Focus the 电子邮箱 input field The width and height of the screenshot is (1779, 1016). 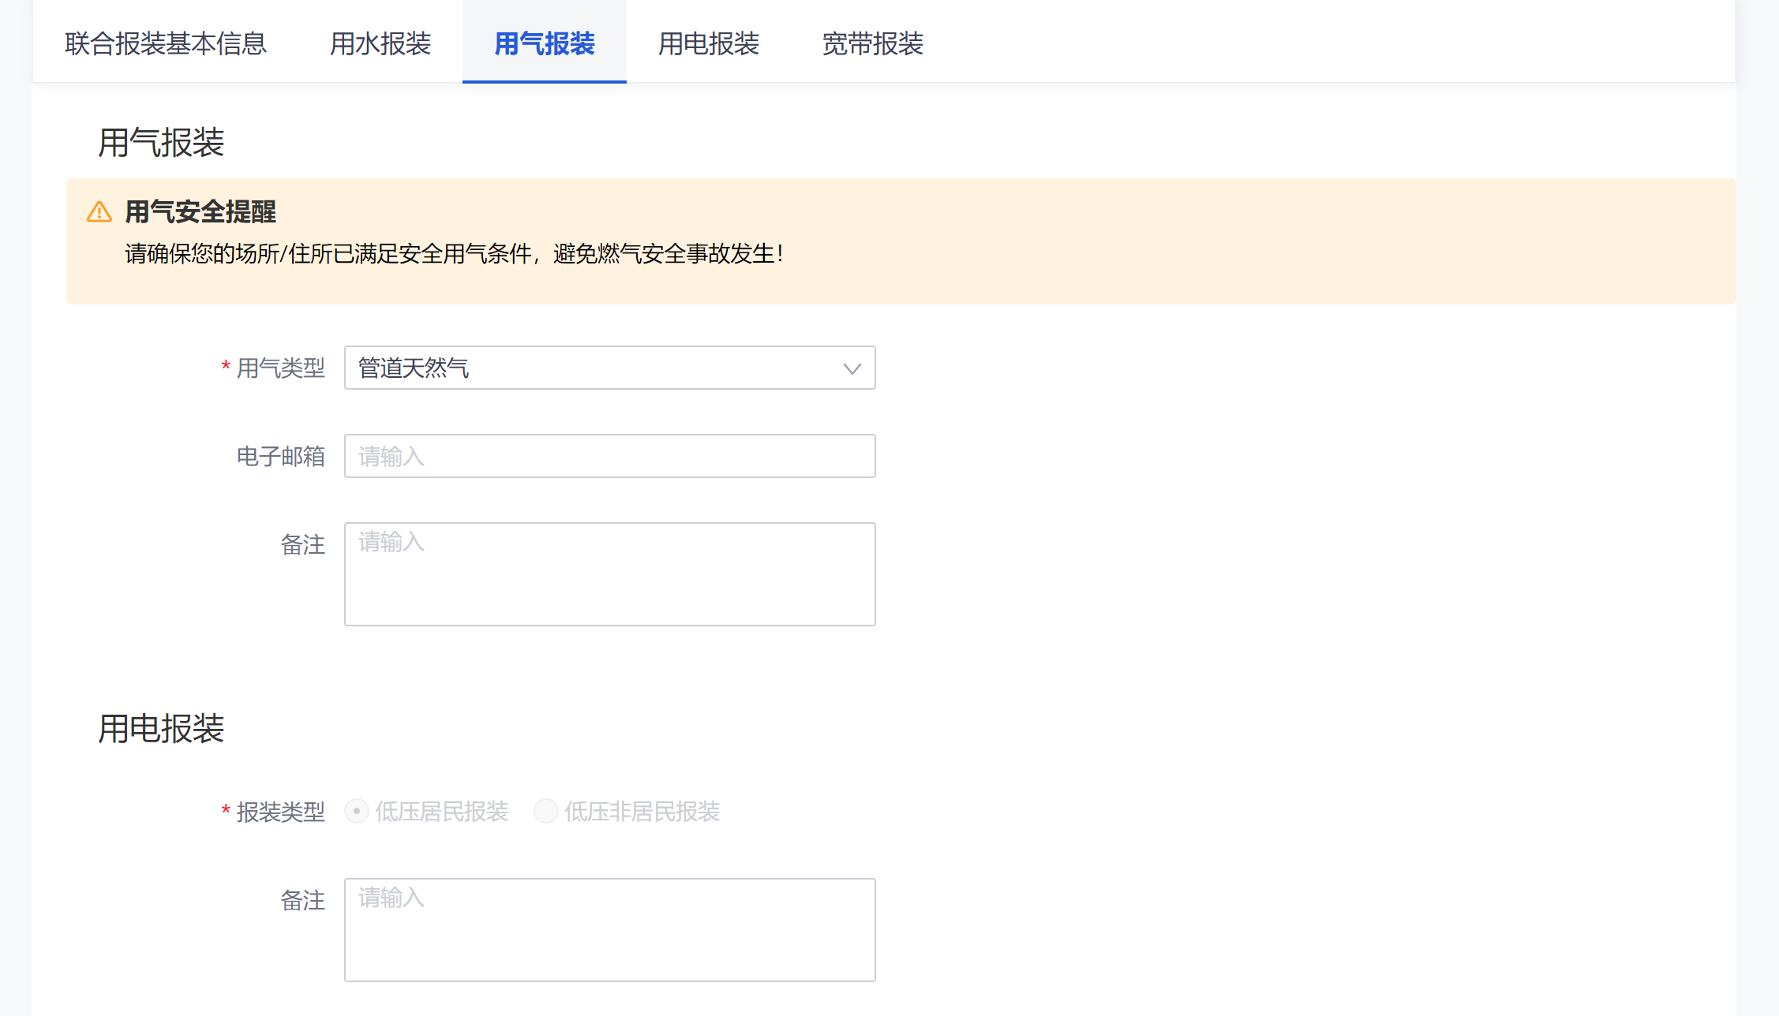609,456
